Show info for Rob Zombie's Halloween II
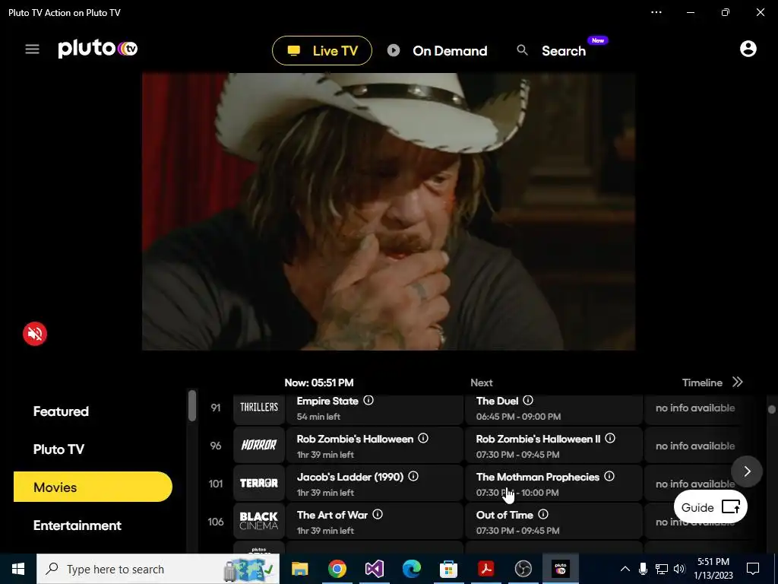Screen dimensions: 778x584 (x=610, y=439)
